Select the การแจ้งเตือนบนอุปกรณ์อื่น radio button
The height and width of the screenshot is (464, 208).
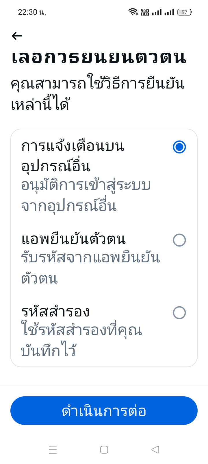click(179, 147)
